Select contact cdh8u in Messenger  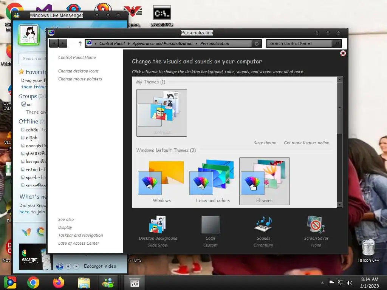coord(33,130)
